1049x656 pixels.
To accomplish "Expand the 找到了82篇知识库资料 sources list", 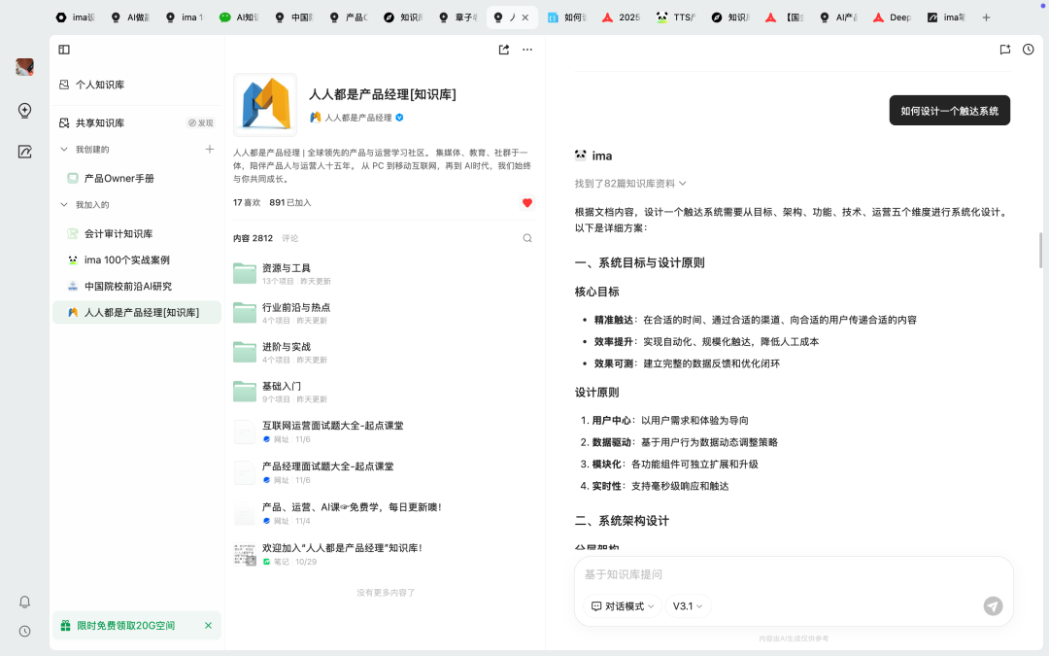I will click(x=630, y=183).
